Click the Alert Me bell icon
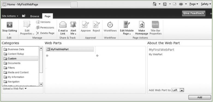This screenshot has height=102, width=213. tap(73, 24)
